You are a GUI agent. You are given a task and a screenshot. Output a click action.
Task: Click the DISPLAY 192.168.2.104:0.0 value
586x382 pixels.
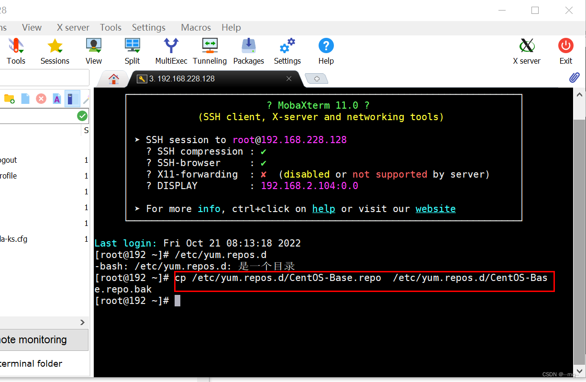tap(310, 186)
